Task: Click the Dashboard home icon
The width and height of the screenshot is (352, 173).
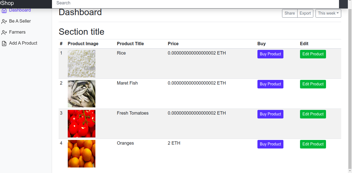Action: [4, 10]
